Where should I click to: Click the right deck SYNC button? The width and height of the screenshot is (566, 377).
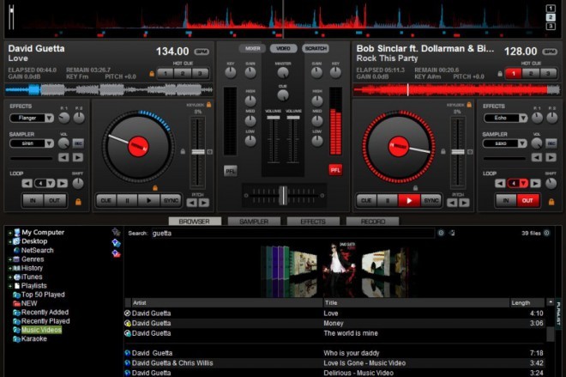coord(431,201)
